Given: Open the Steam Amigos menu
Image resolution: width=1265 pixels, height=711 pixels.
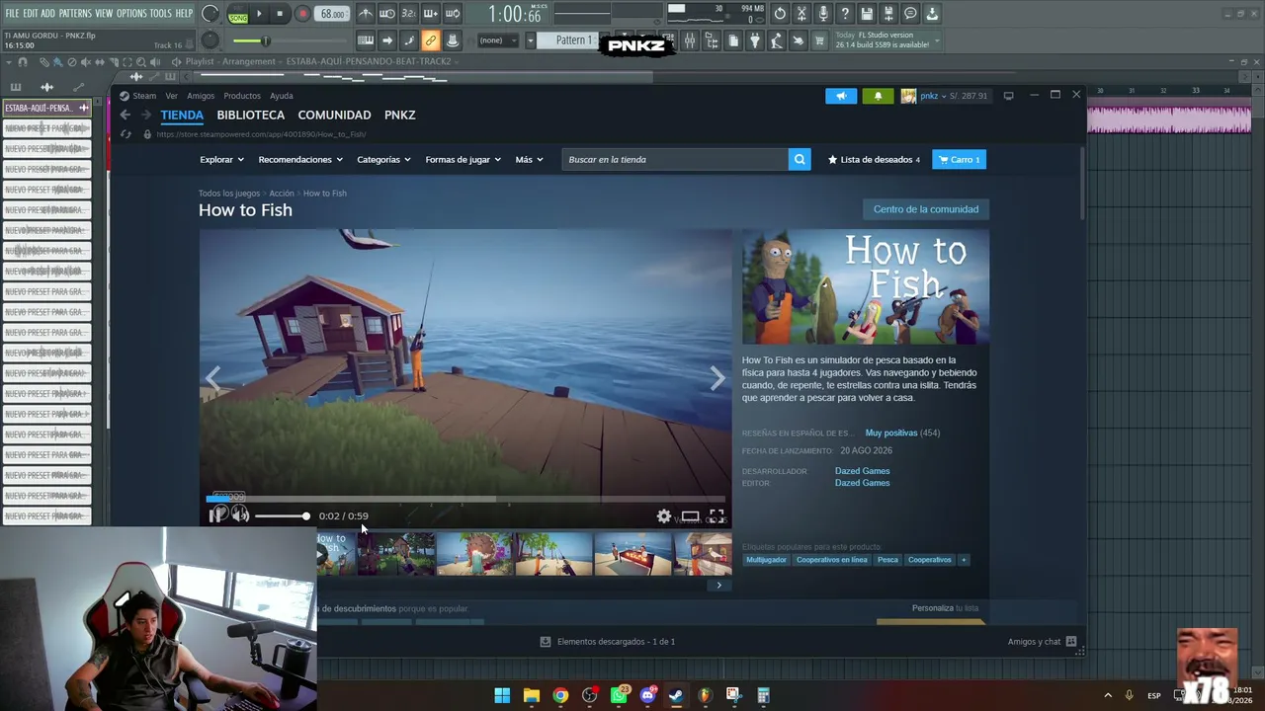Looking at the screenshot, I should 201,96.
